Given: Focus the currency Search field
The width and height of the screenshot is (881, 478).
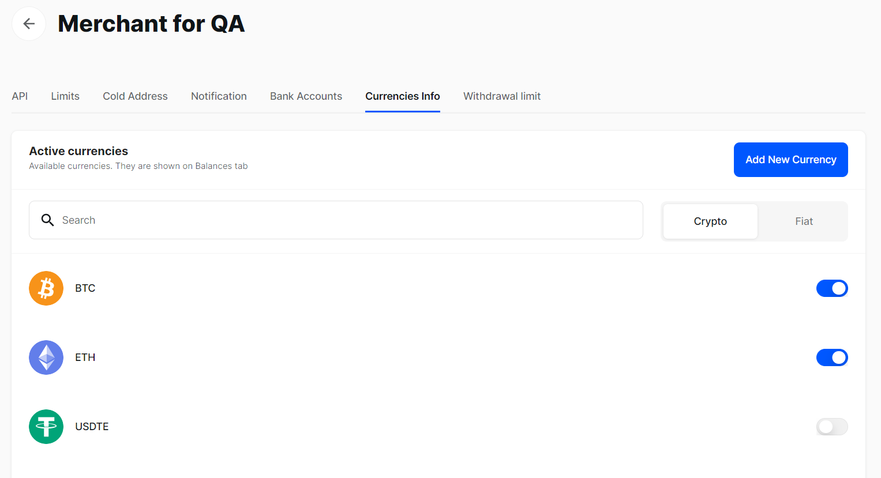Looking at the screenshot, I should point(346,220).
